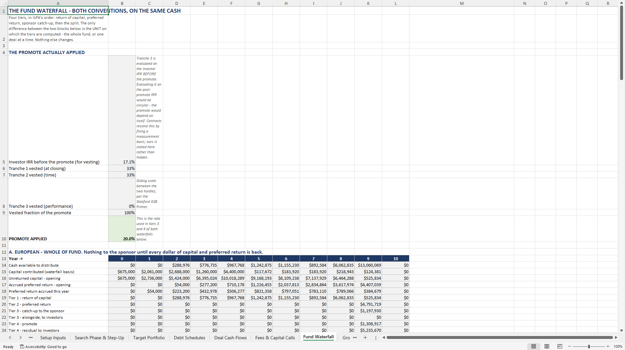The height and width of the screenshot is (350, 625).
Task: Open the Debt Schedules sheet tab
Action: [190, 338]
